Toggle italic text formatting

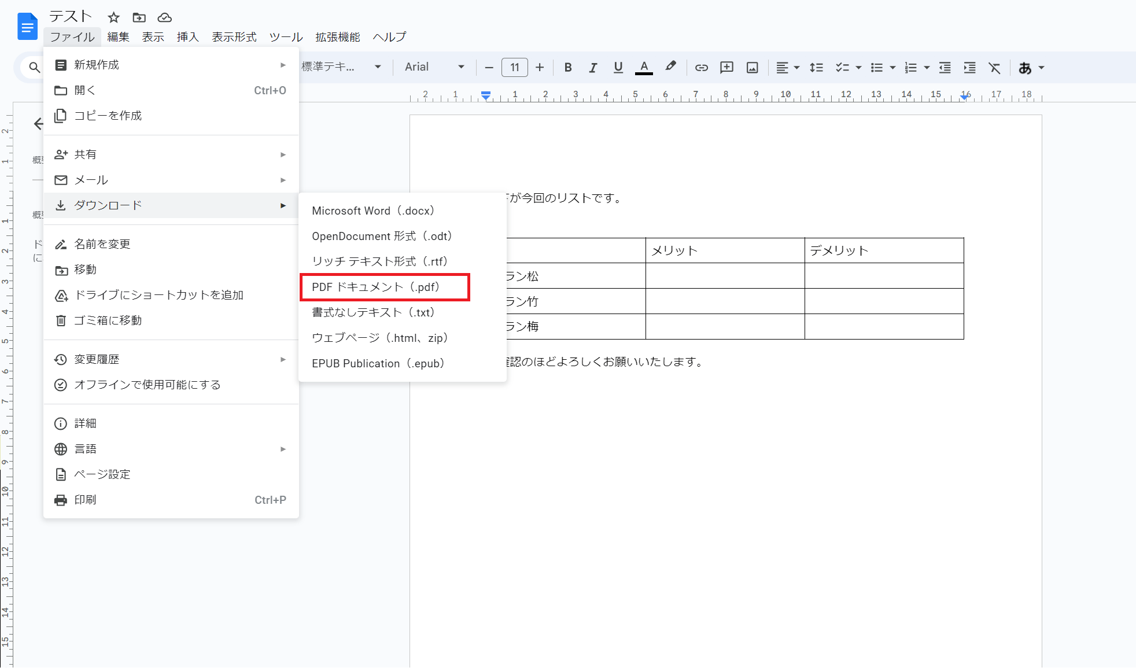[x=593, y=68]
